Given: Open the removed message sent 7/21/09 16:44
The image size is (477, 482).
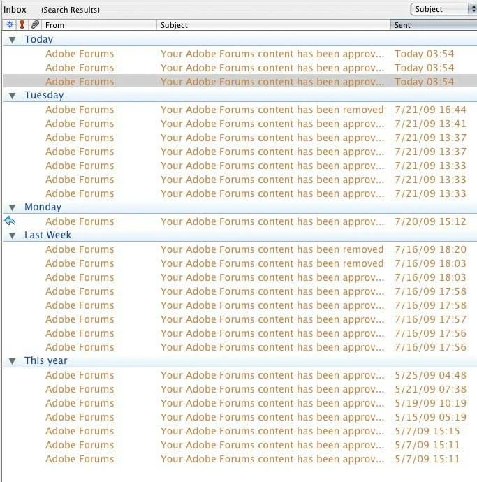Looking at the screenshot, I should [x=240, y=110].
